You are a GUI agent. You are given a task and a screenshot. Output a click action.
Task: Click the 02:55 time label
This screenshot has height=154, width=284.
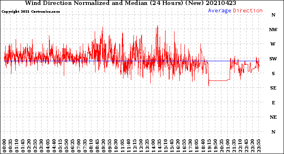[x=35, y=146]
